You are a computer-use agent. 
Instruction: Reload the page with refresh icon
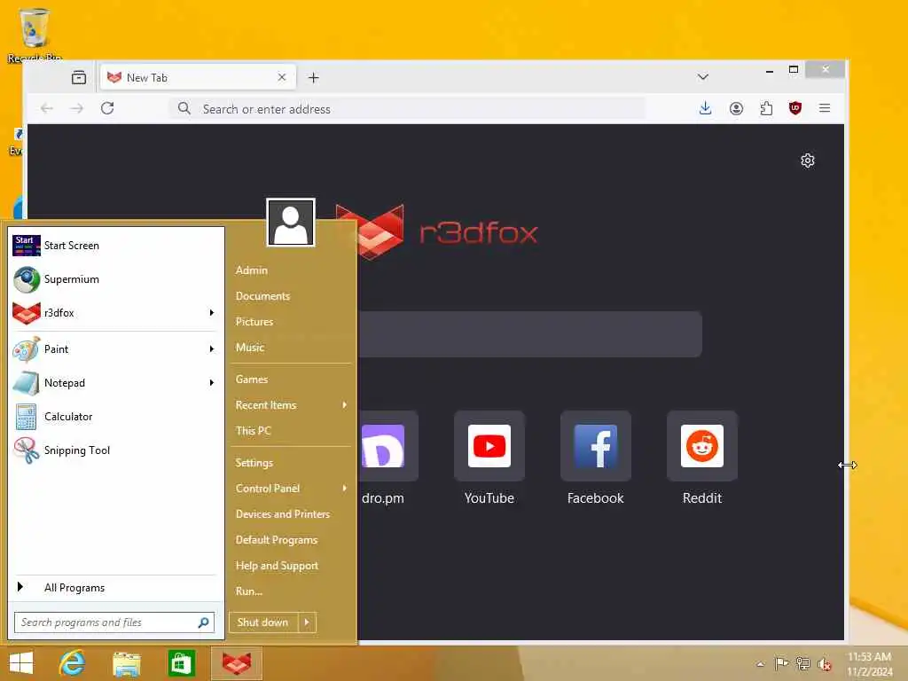(107, 108)
